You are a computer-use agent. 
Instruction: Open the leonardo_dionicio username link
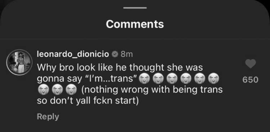(x=73, y=54)
